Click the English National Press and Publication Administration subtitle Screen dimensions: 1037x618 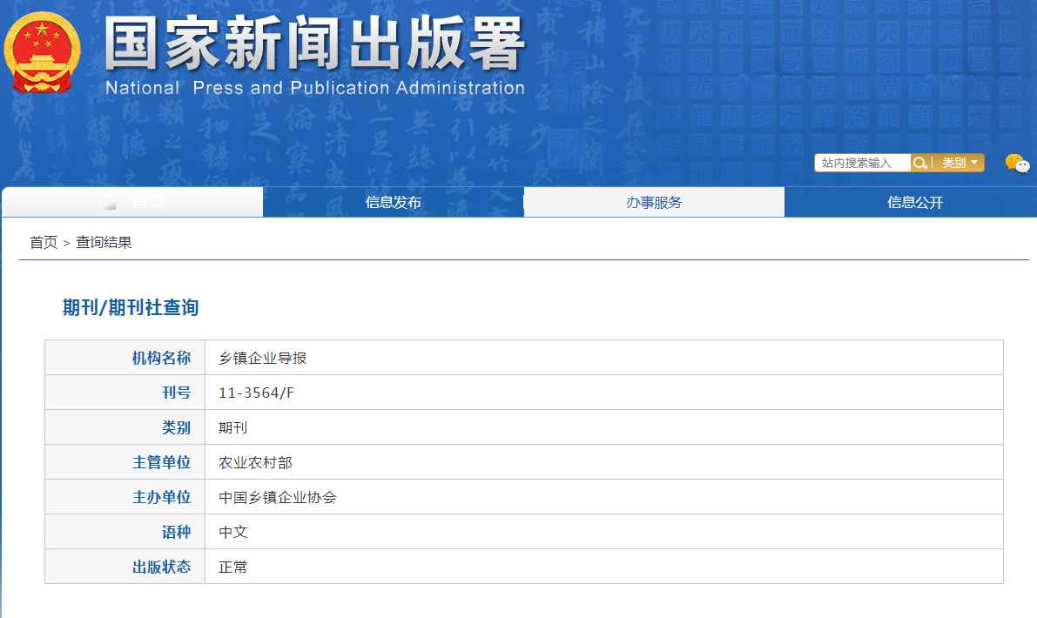pos(314,88)
